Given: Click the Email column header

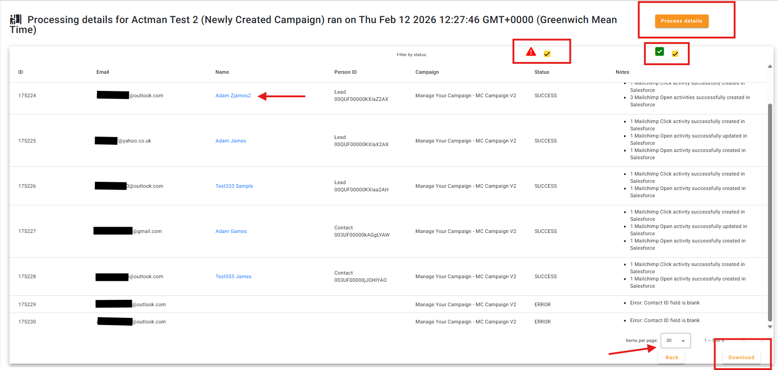Looking at the screenshot, I should (x=102, y=72).
